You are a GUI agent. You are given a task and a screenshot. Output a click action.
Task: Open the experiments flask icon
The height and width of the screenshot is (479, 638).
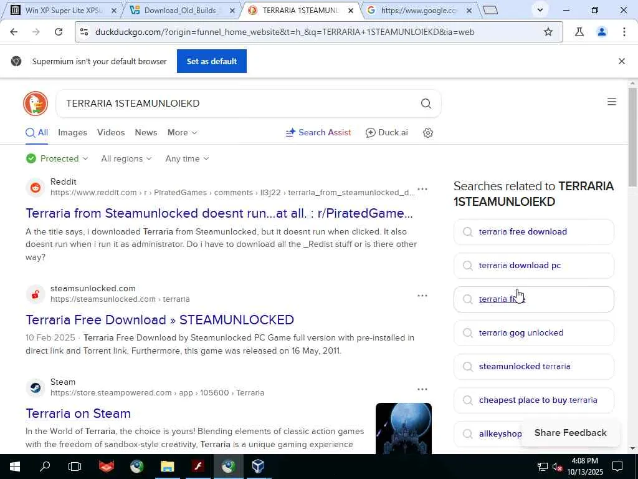click(579, 32)
